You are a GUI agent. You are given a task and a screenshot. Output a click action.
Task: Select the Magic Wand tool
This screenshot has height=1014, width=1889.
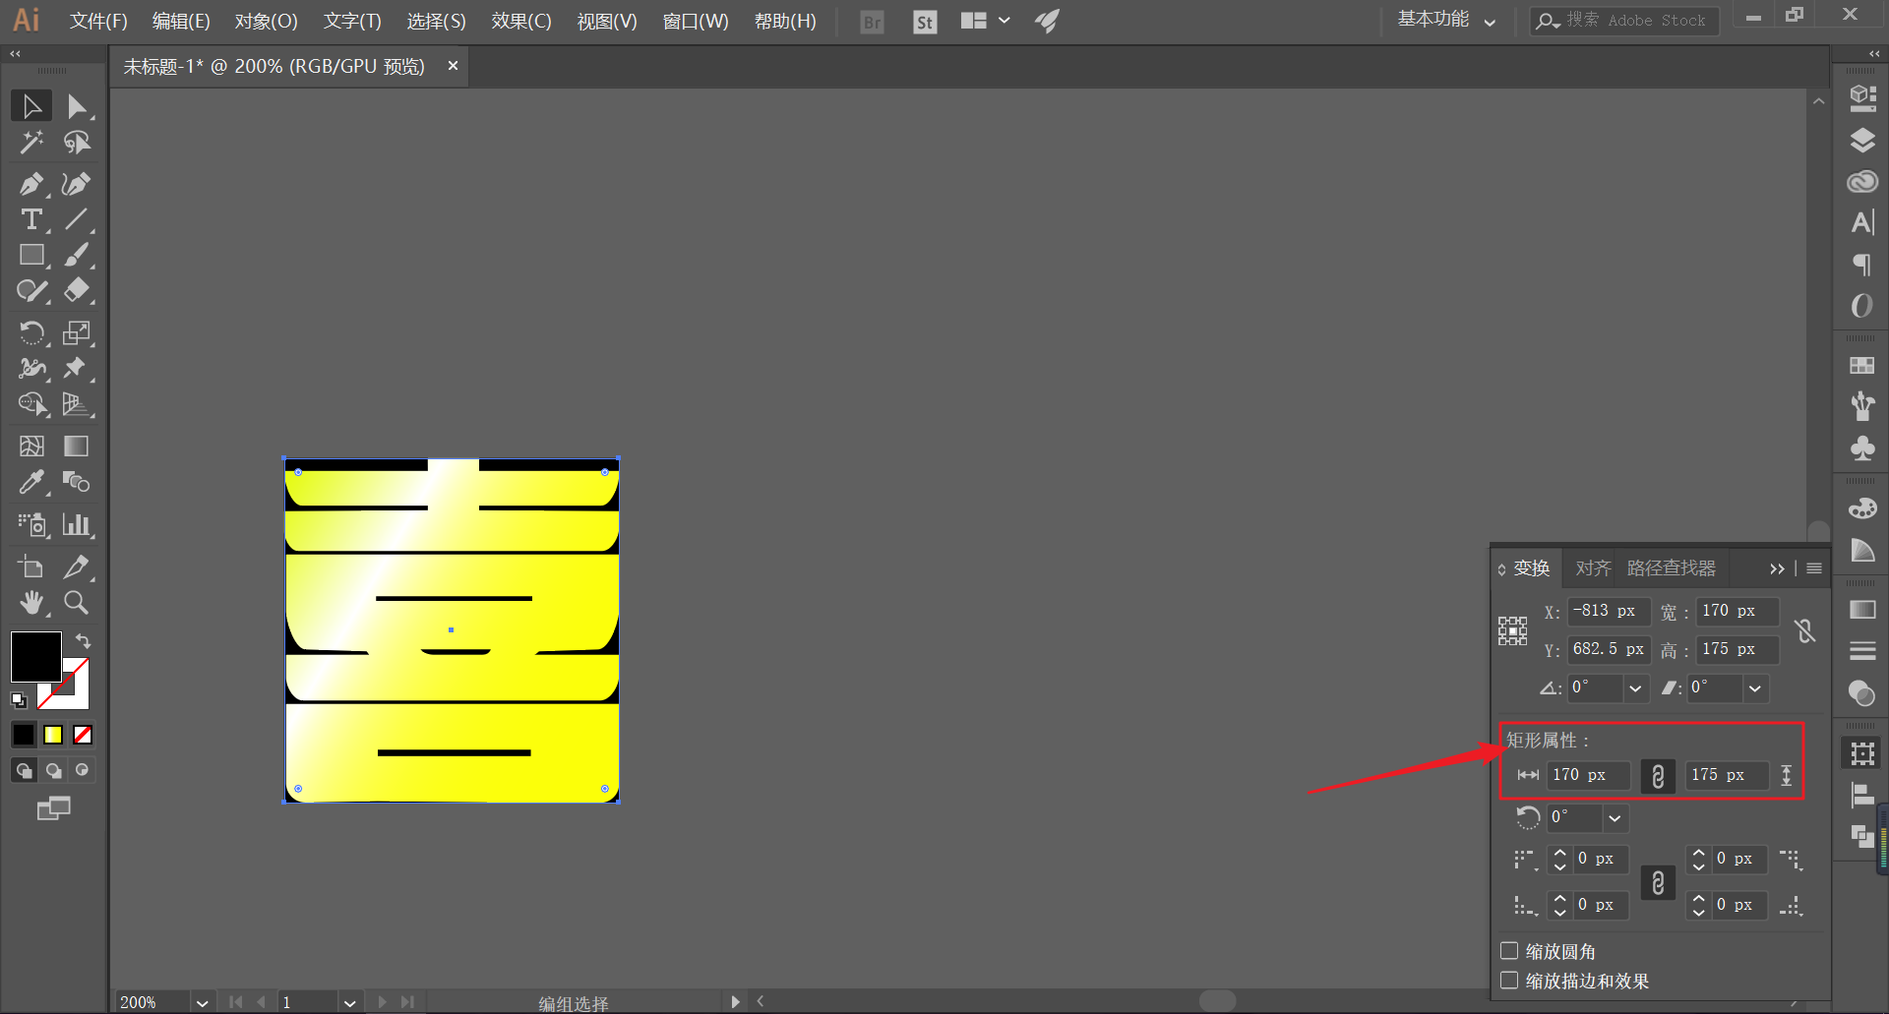point(31,143)
